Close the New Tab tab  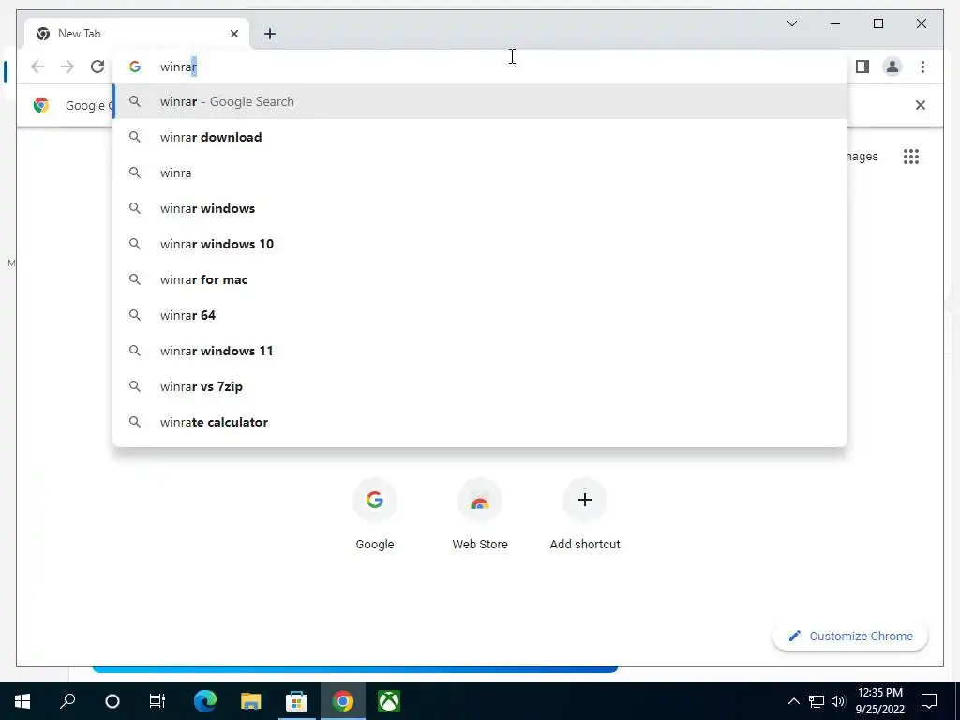(x=233, y=34)
